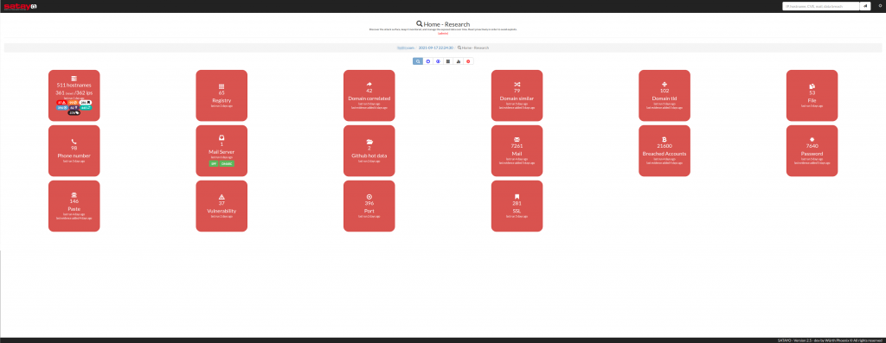Screen dimensions: 886x343
Task: Click the inbox icon on Mail Server card
Action: coord(221,137)
